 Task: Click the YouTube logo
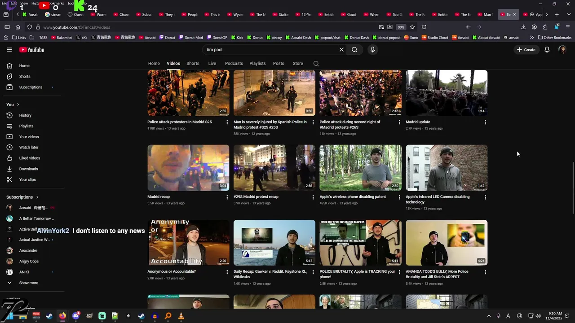point(32,50)
